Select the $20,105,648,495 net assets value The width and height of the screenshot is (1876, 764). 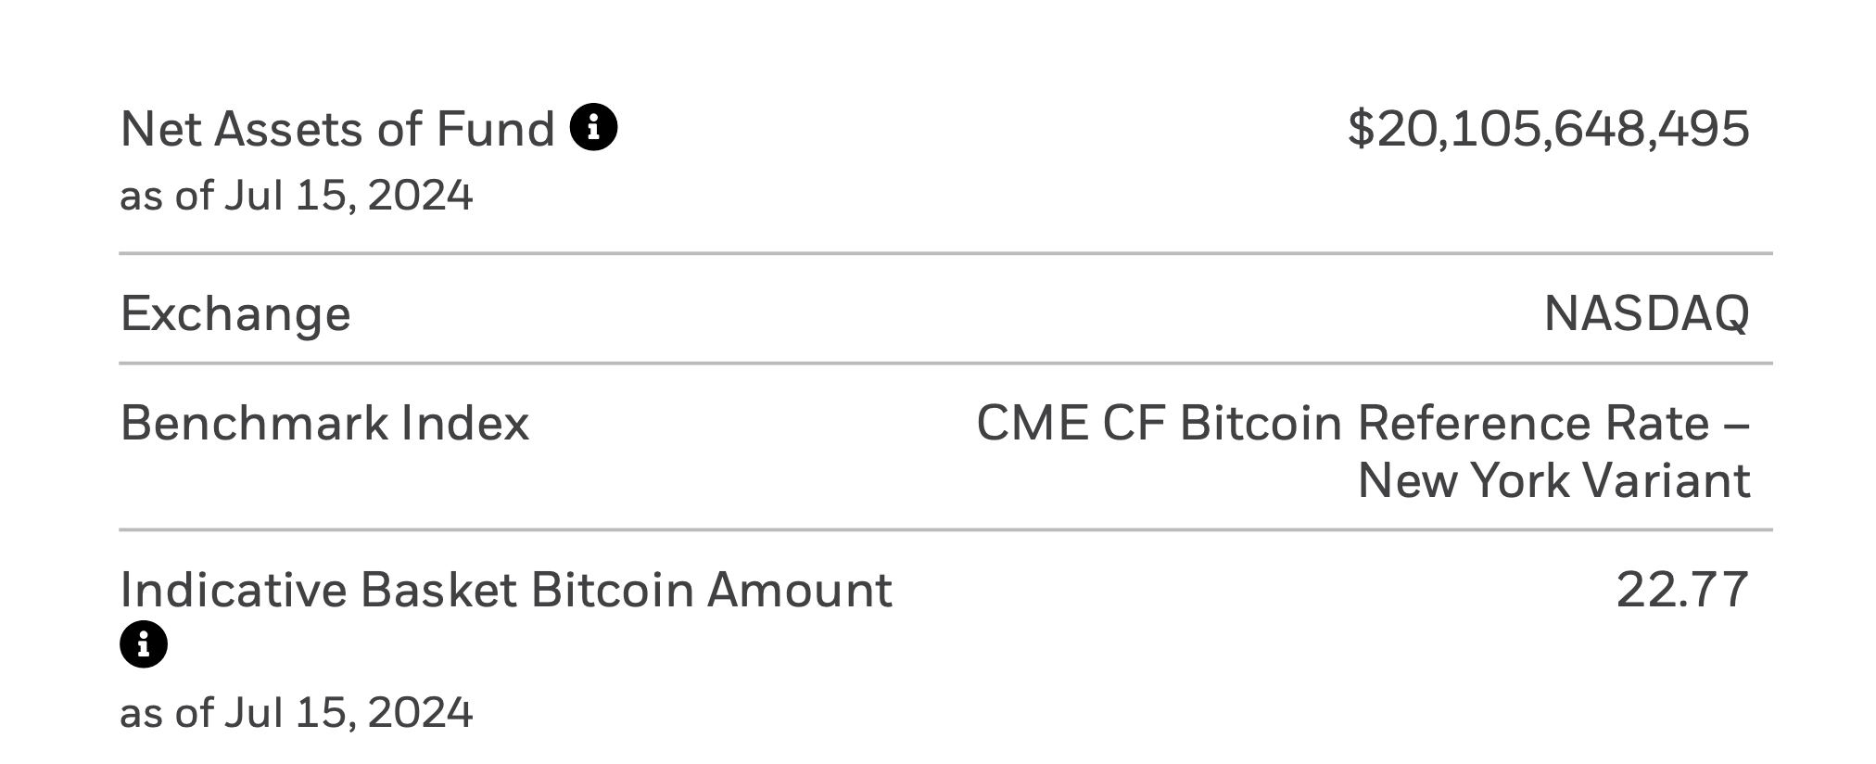point(1548,129)
